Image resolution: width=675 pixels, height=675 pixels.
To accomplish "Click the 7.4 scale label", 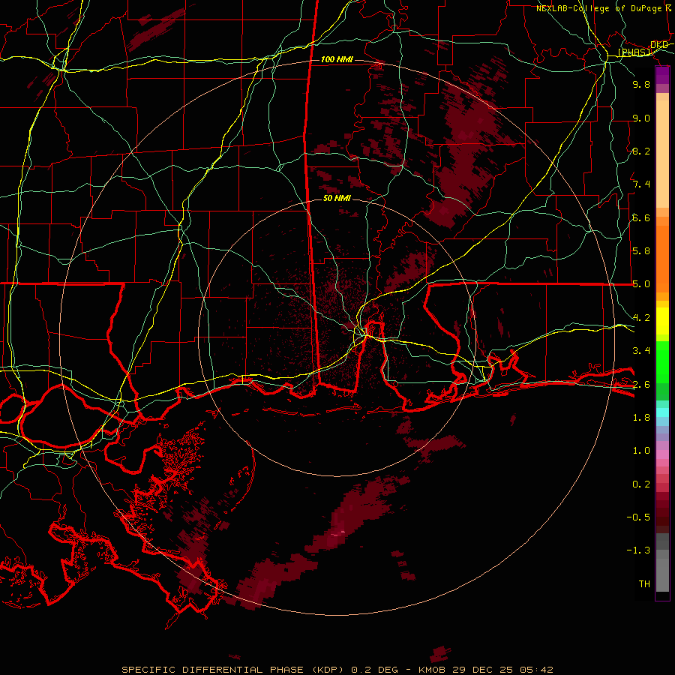I will 641,184.
